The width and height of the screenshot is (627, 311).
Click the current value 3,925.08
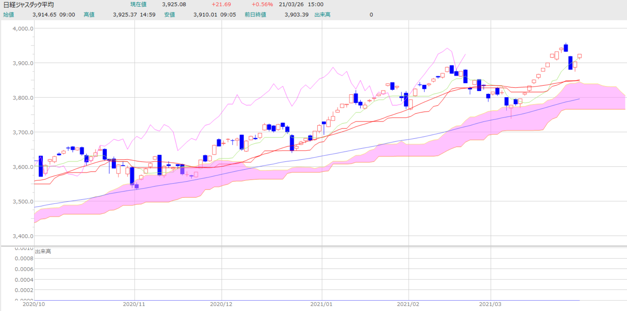[x=174, y=5]
